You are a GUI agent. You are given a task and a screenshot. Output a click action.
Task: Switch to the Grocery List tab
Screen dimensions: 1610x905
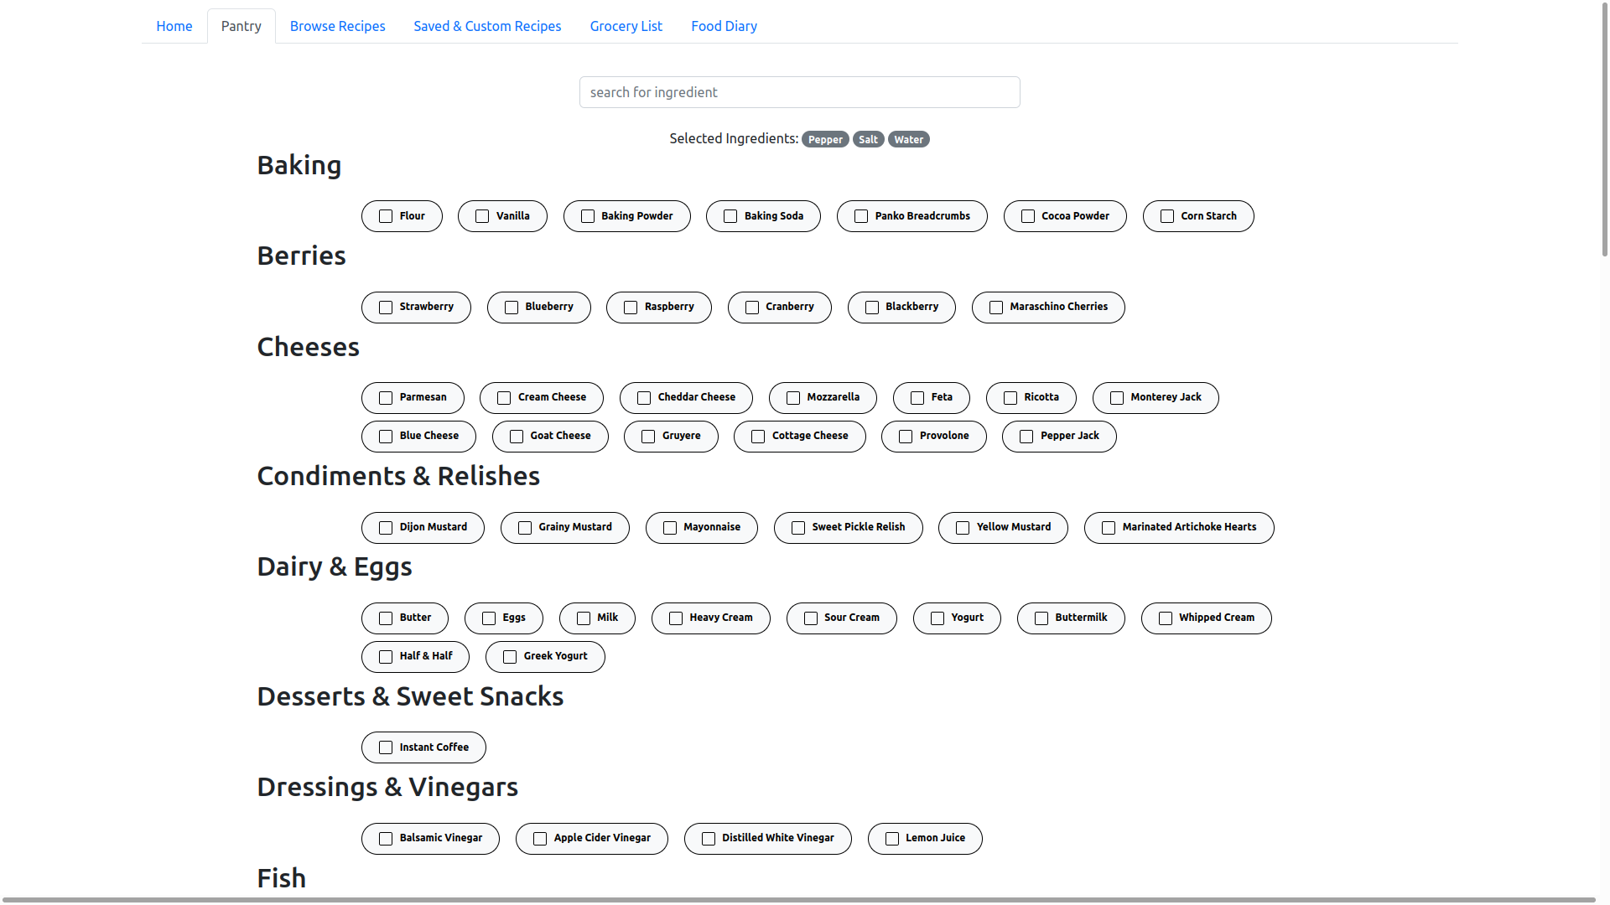pos(626,26)
